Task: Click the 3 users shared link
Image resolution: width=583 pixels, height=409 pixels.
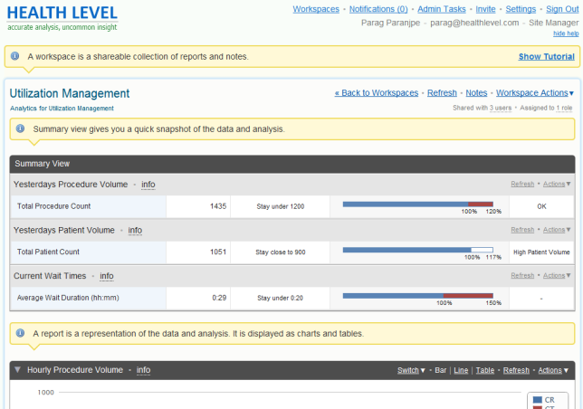Action: tap(500, 108)
